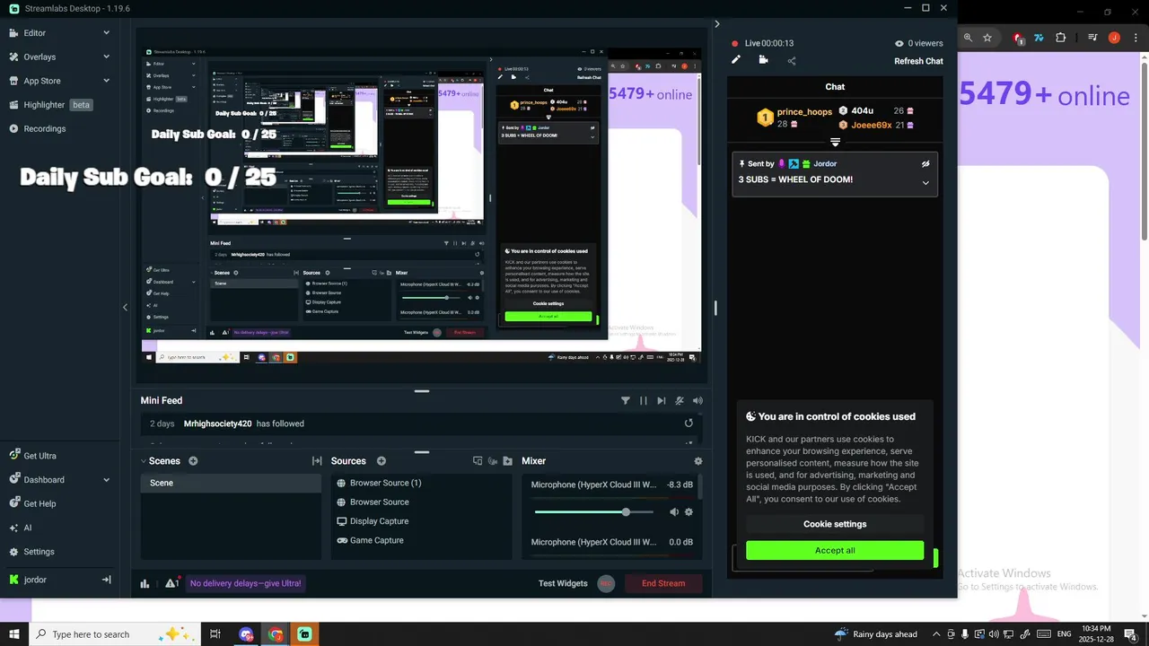Open the Highlighter beta section

point(59,105)
